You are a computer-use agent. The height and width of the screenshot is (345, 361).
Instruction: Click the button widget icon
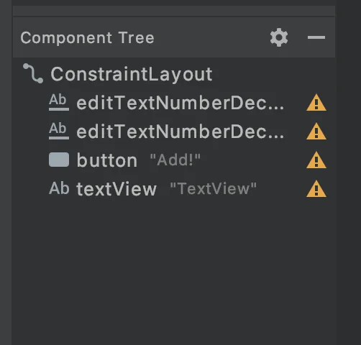[59, 160]
